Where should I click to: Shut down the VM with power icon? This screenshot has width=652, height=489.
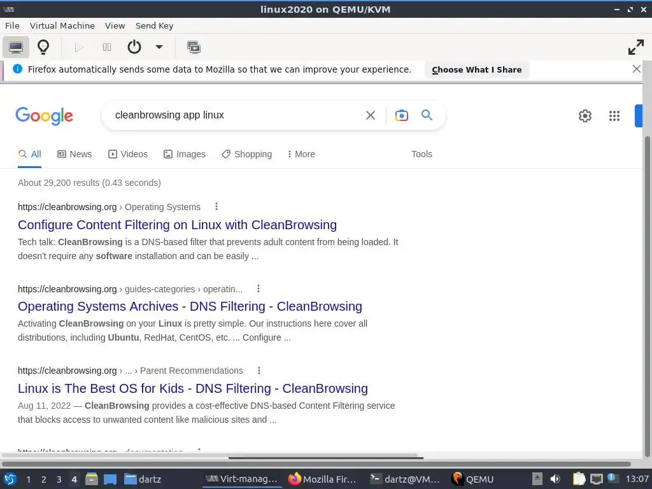click(x=134, y=47)
